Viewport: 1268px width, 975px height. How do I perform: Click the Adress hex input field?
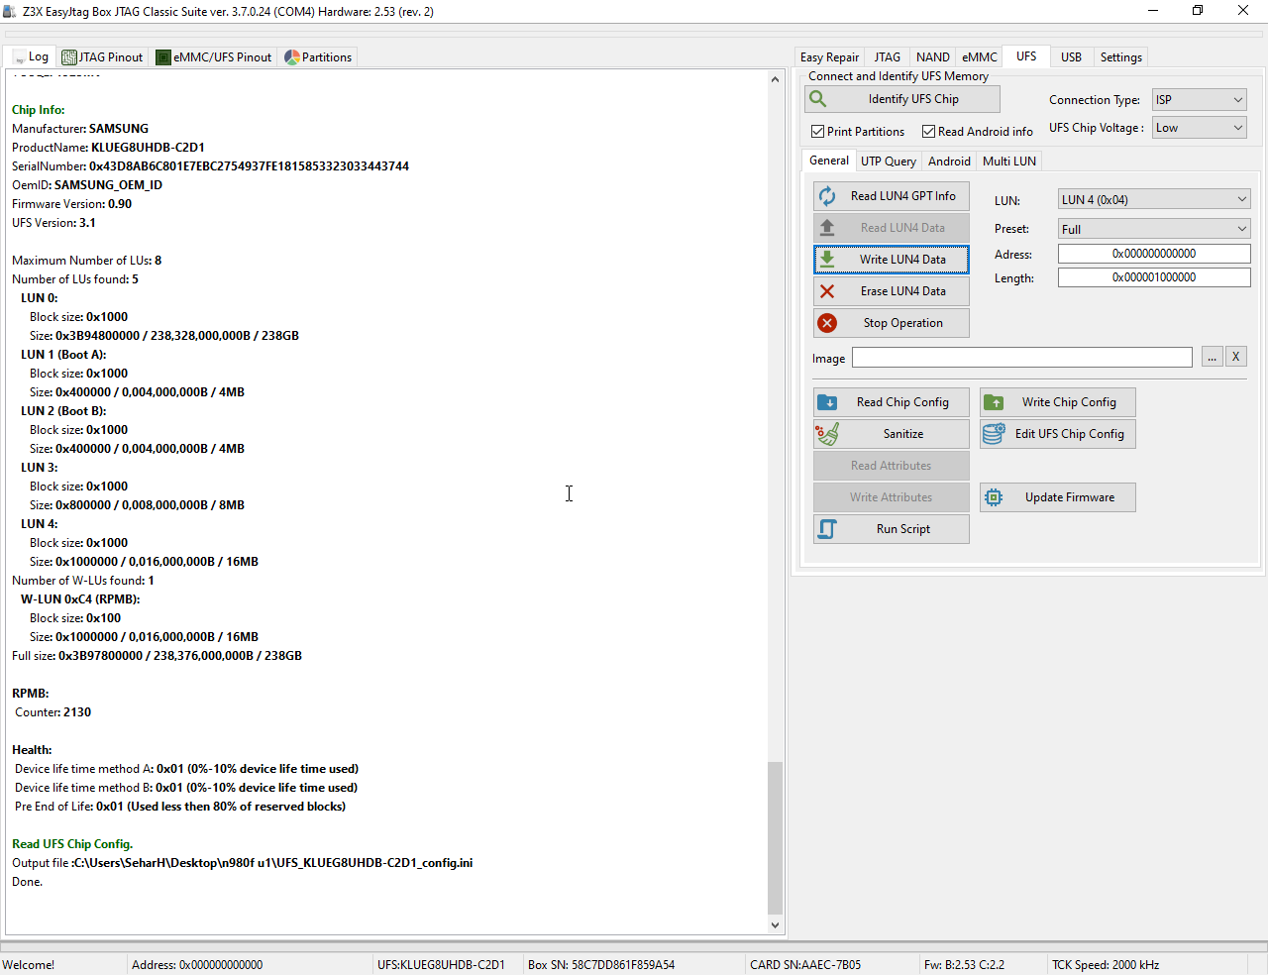click(x=1154, y=254)
